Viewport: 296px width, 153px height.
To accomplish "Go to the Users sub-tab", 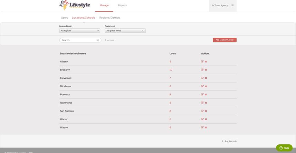I will pos(64,18).
